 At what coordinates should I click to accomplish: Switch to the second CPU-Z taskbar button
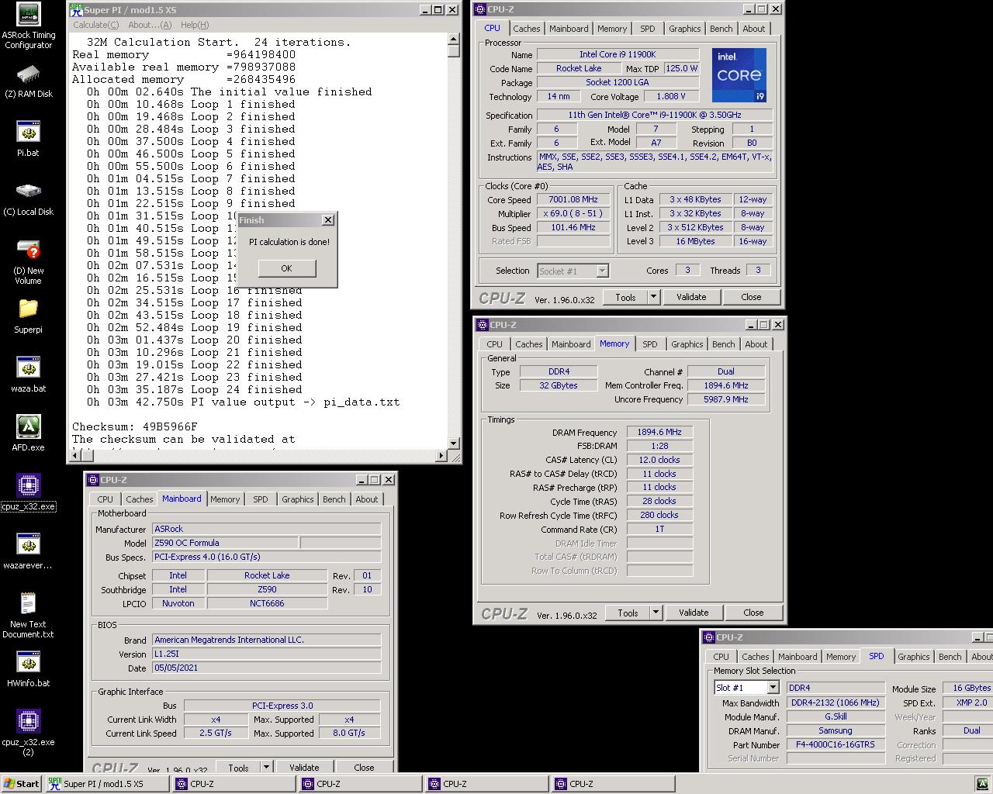(360, 784)
